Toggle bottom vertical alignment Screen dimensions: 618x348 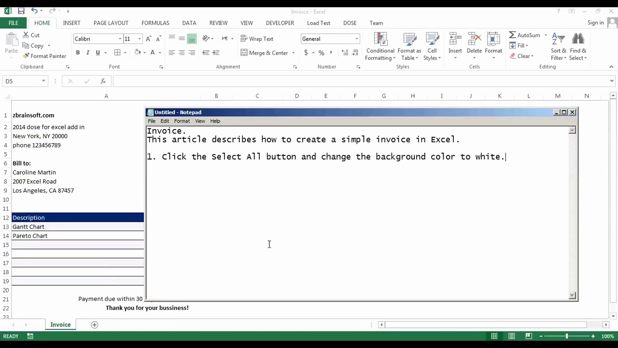click(x=192, y=39)
